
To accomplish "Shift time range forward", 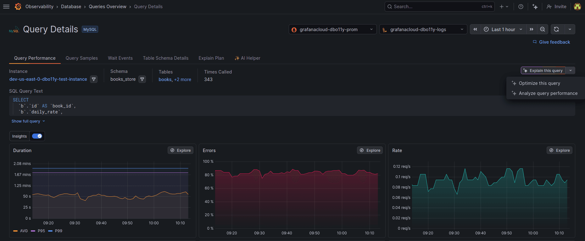I will coord(532,29).
